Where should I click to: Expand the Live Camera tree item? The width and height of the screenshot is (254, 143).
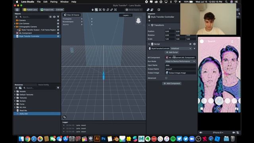15,23
